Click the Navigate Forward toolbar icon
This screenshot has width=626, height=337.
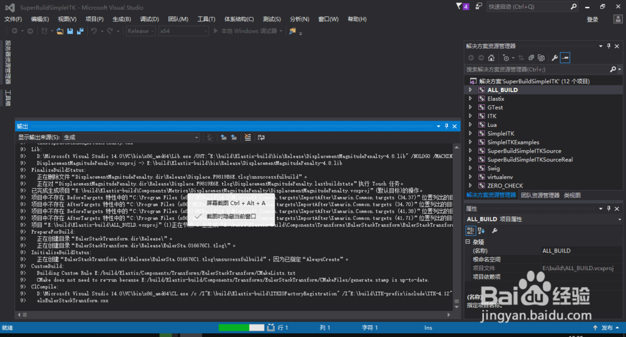click(x=30, y=31)
